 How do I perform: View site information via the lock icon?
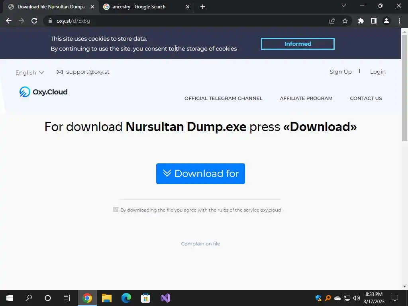tap(50, 21)
